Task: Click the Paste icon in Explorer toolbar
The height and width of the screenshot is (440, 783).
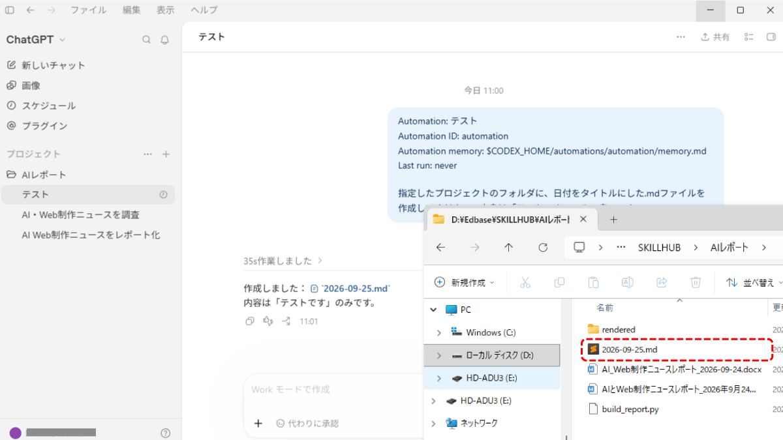Action: [593, 282]
